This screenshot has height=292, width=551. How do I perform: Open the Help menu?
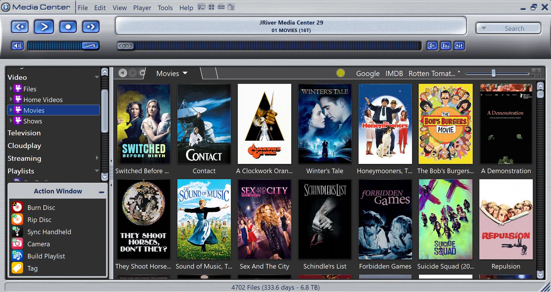[x=186, y=8]
